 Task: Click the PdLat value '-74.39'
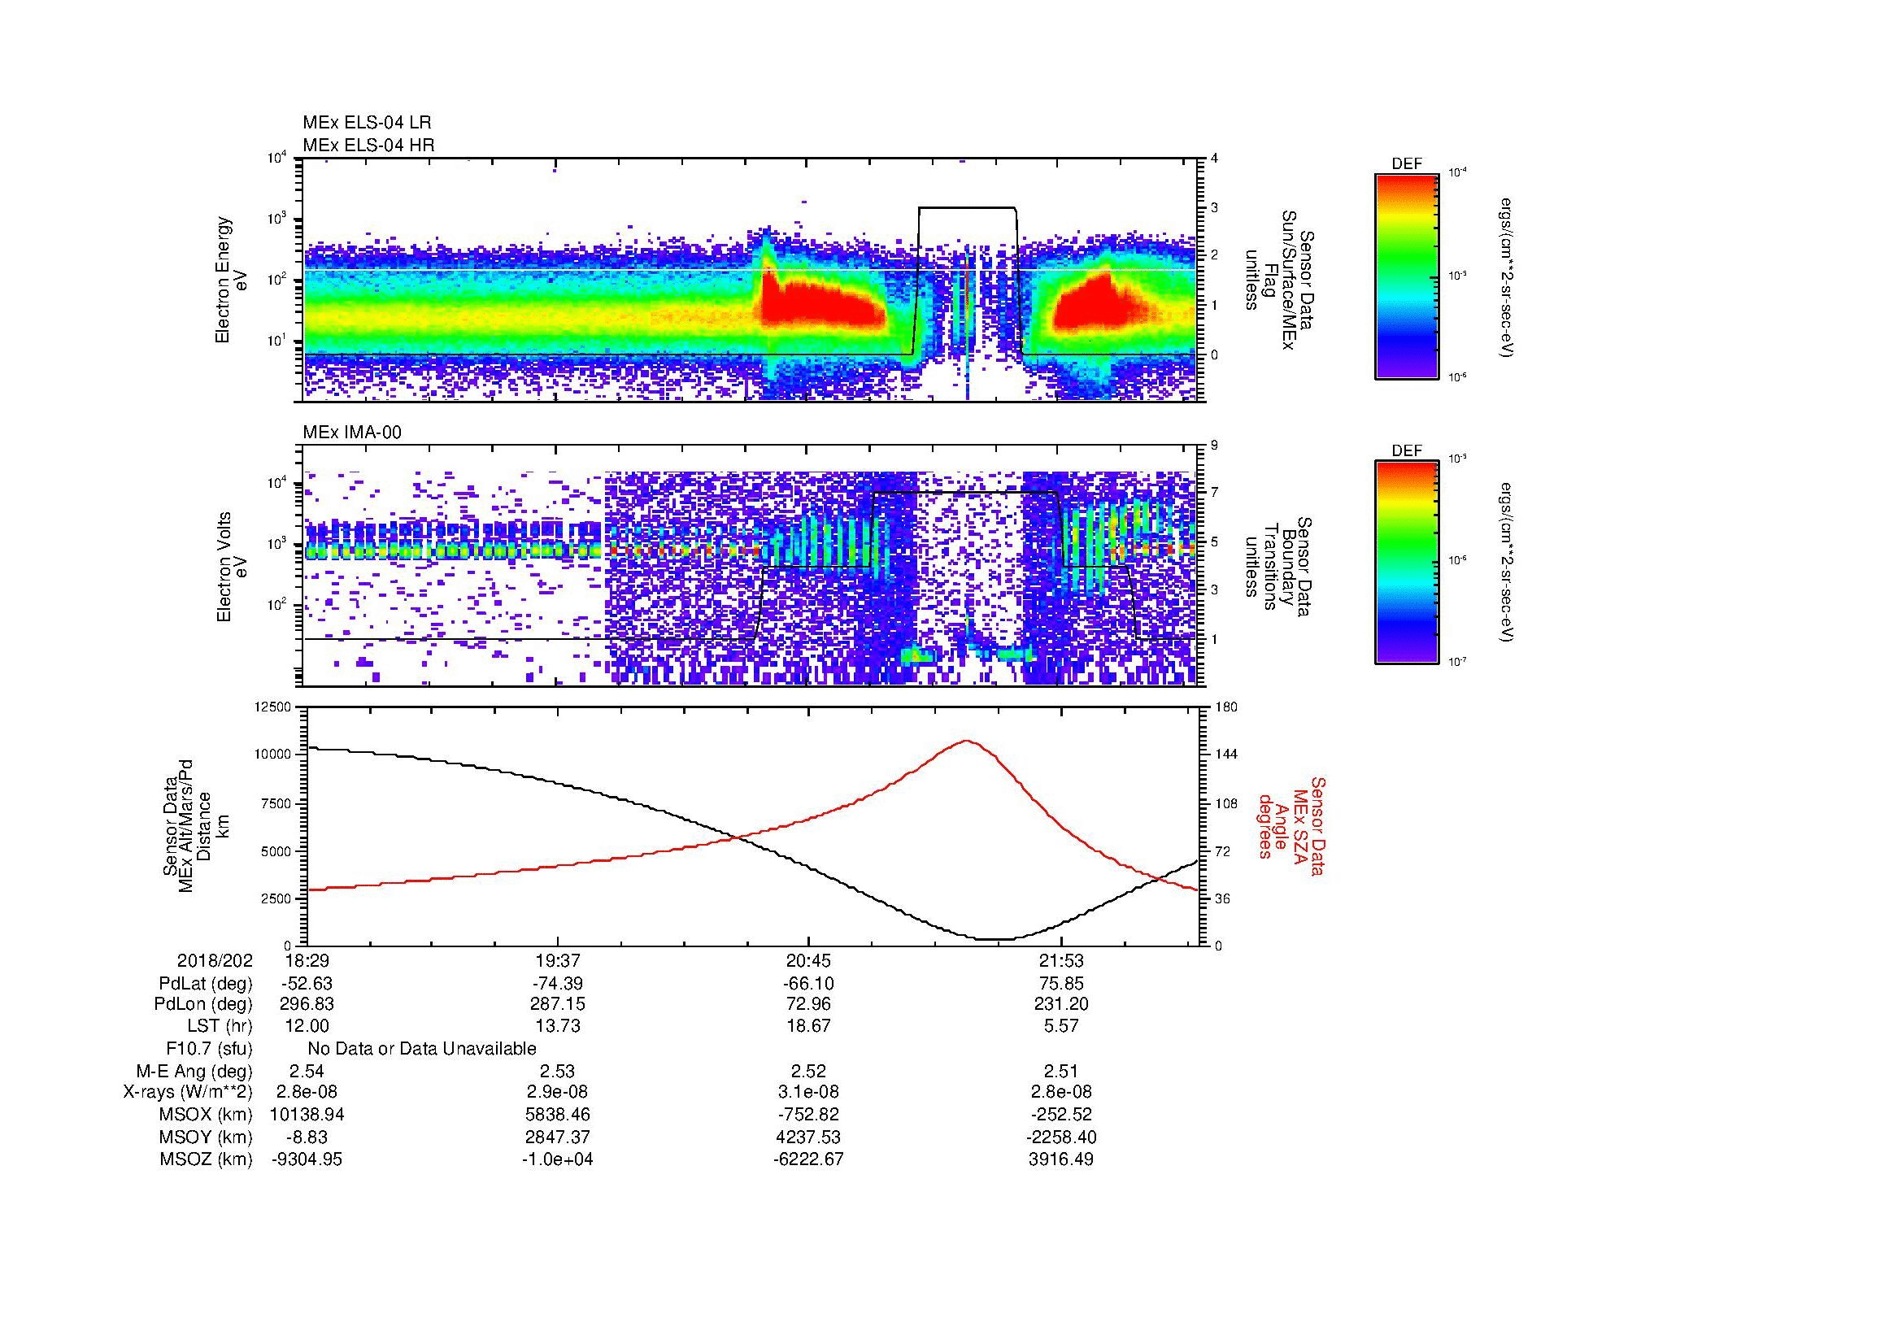coord(557,984)
